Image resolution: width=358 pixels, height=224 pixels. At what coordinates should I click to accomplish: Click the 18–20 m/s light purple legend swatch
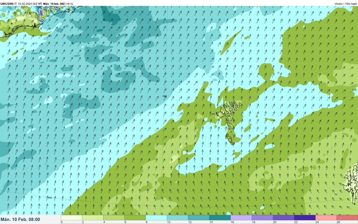tap(263, 218)
